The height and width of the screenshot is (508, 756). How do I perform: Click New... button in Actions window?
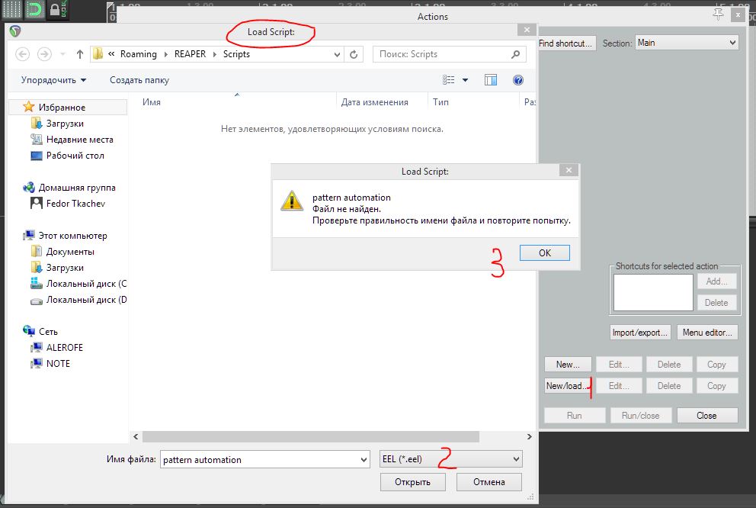[x=568, y=365]
